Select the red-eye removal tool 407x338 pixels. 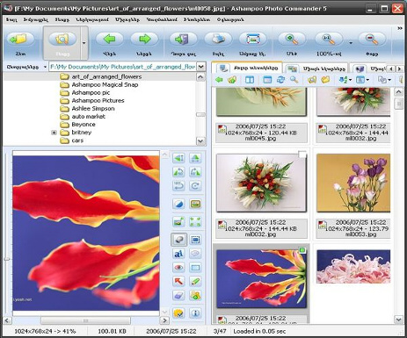coord(178,267)
